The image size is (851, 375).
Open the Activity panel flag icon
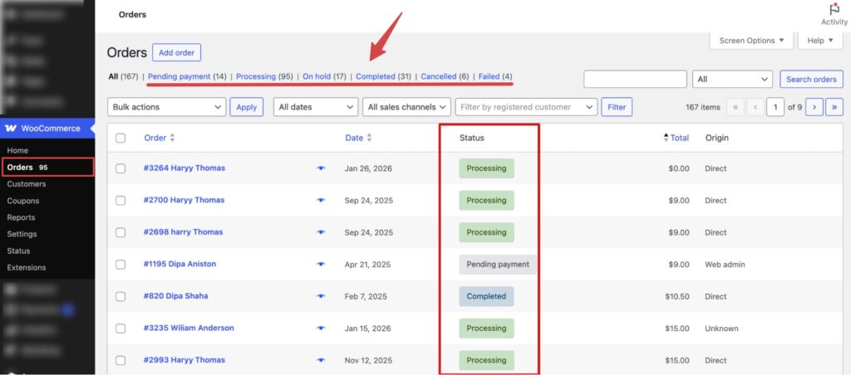(x=834, y=10)
